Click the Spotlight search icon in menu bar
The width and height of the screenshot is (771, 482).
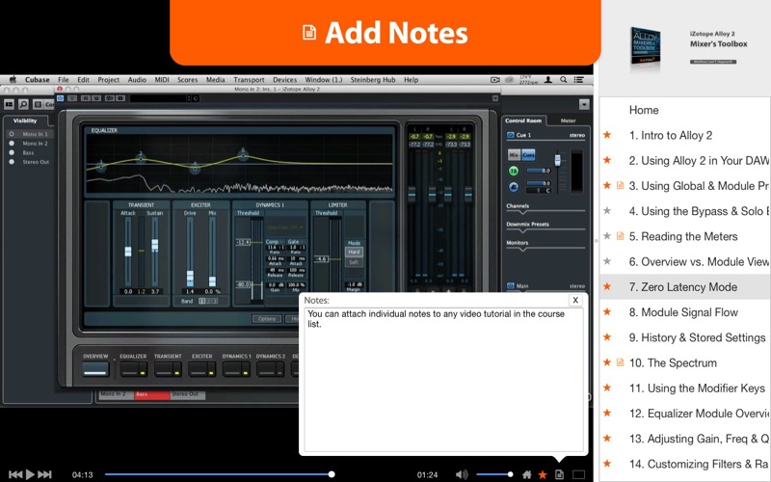pyautogui.click(x=564, y=80)
